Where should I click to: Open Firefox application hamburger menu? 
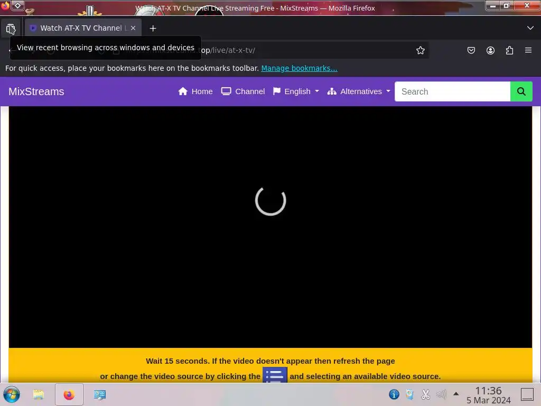point(528,50)
